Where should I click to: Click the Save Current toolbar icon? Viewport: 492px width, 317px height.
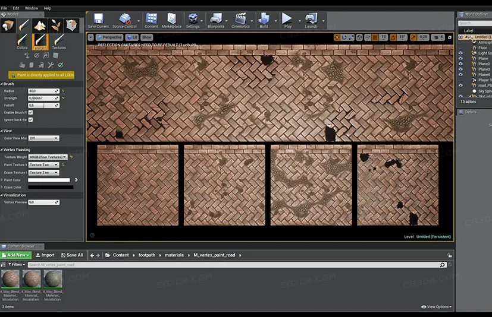tap(98, 21)
